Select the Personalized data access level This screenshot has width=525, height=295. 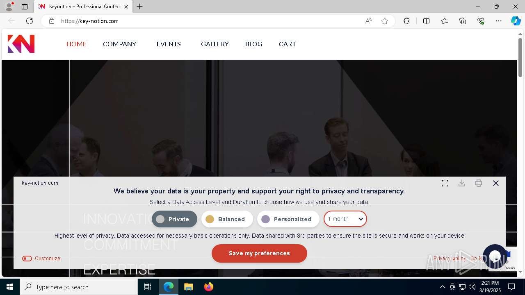click(x=288, y=219)
